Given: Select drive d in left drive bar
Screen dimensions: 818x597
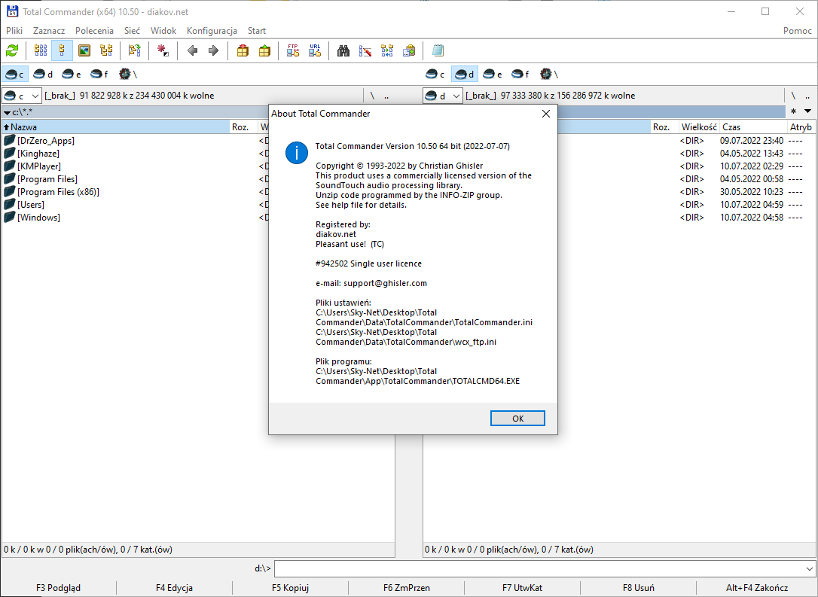Looking at the screenshot, I should (43, 74).
